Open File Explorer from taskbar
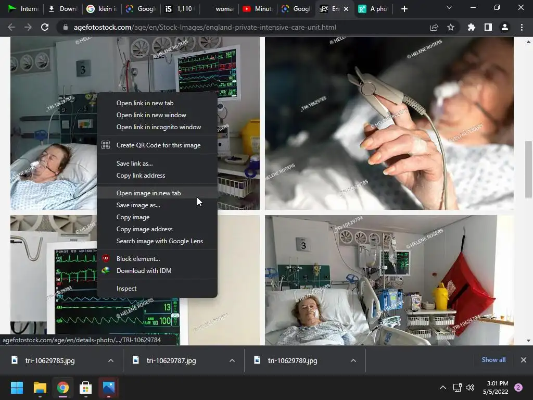 pos(40,387)
